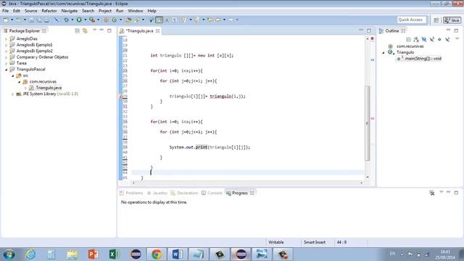Click the red error marker in overview ruler

(x=372, y=118)
